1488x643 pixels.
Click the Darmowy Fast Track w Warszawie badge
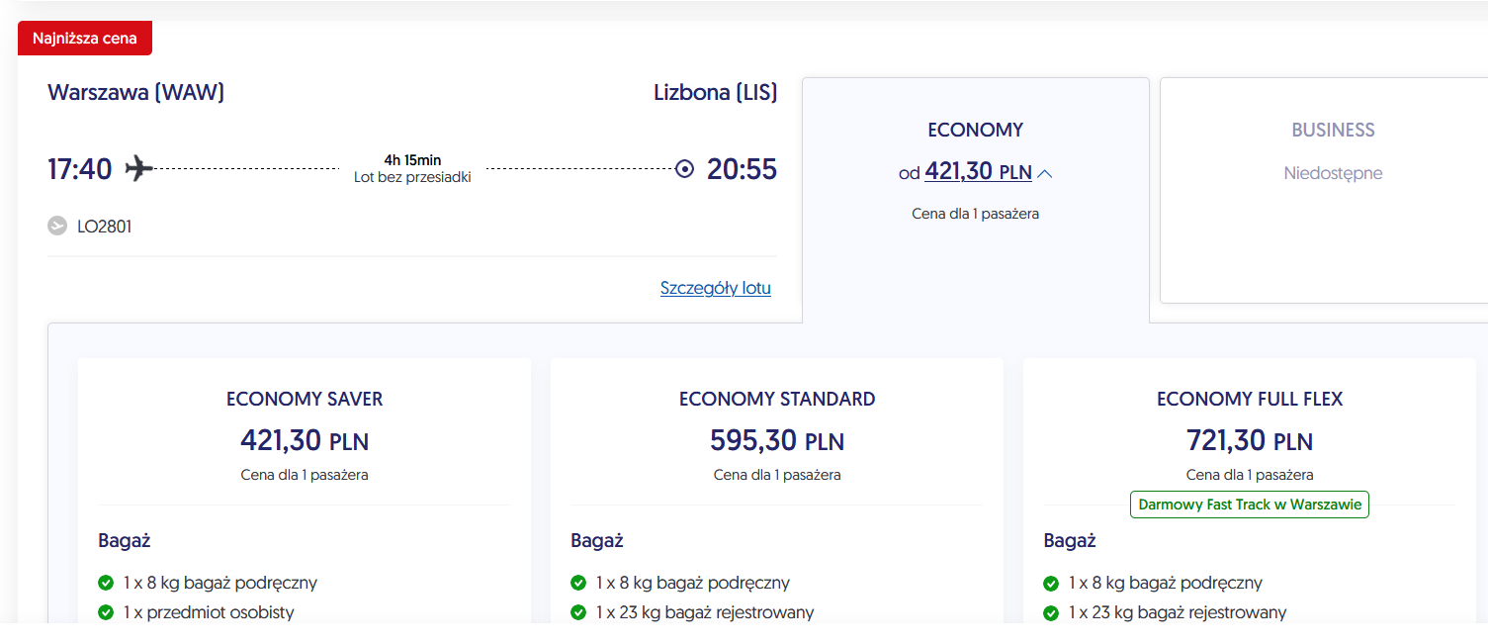point(1250,505)
